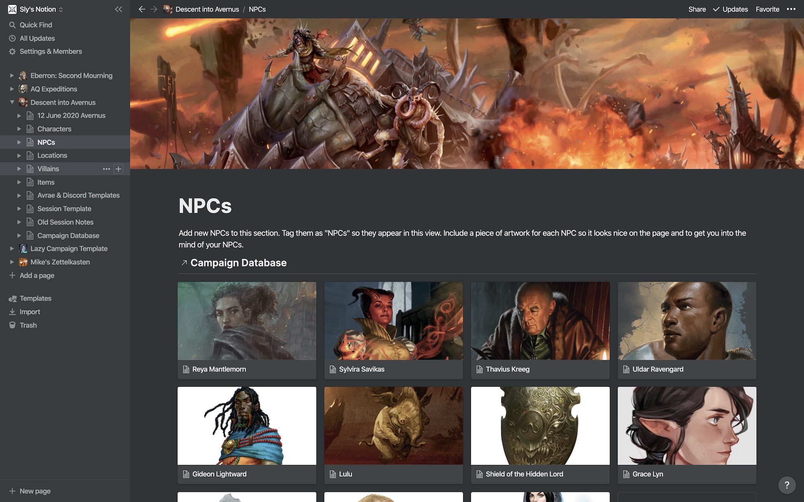Open All Updates panel
Image resolution: width=804 pixels, height=502 pixels.
click(x=37, y=38)
